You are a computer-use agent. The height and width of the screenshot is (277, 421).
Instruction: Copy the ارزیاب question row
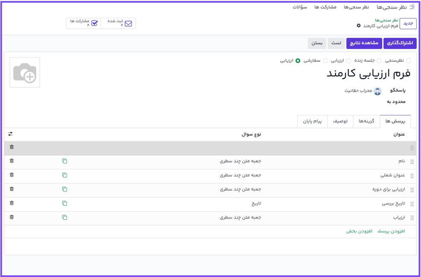click(64, 217)
